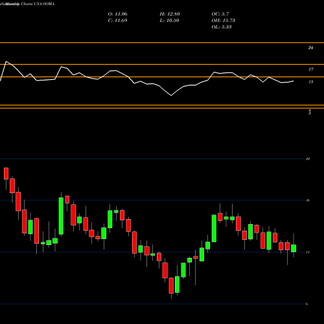The image size is (324, 324).
Task: Click the '11' price axis label
Action: (308, 252)
